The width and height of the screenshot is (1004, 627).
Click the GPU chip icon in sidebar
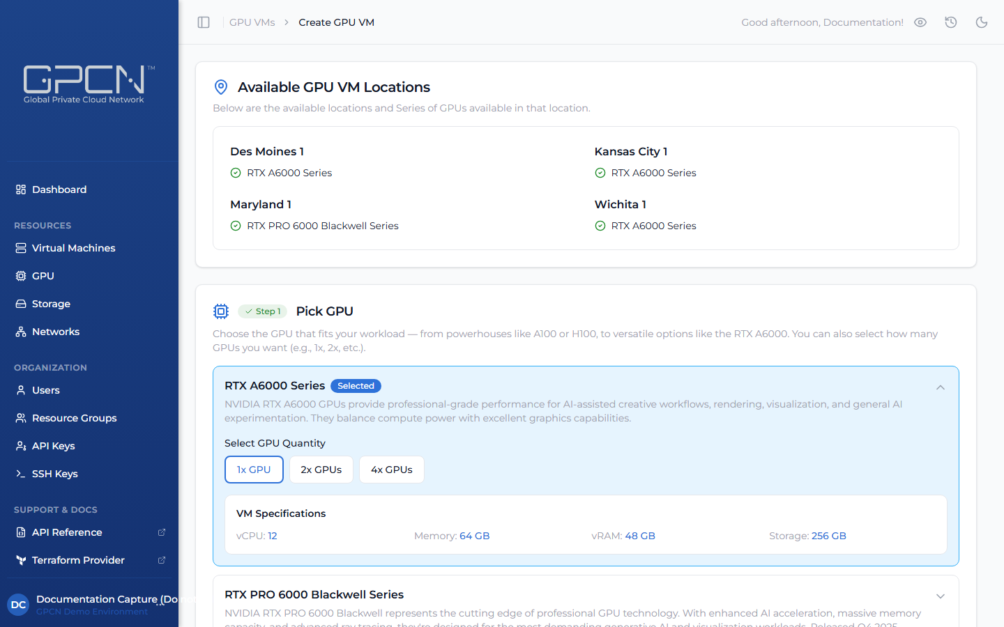(x=21, y=276)
